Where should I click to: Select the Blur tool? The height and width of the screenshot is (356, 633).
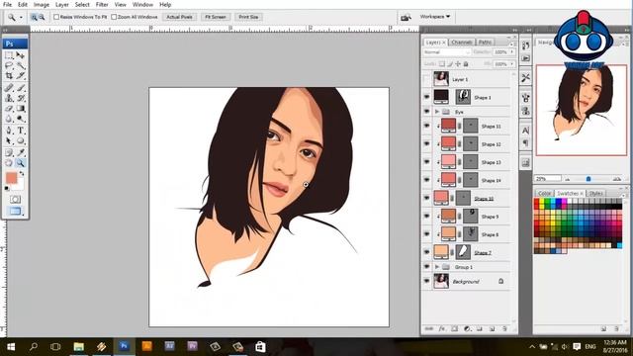pyautogui.click(x=9, y=119)
